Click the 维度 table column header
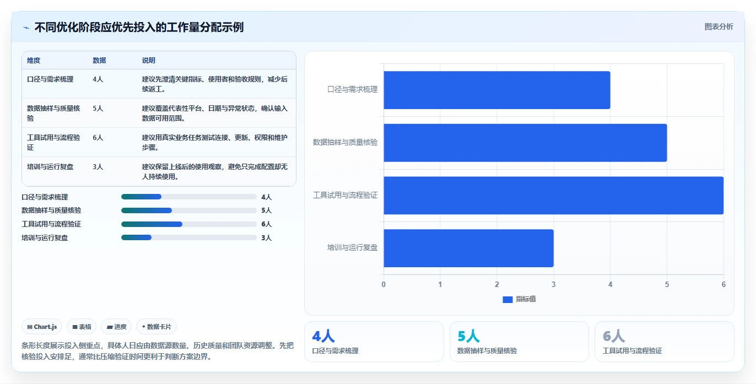Screen dimensions: 756x384 point(34,61)
